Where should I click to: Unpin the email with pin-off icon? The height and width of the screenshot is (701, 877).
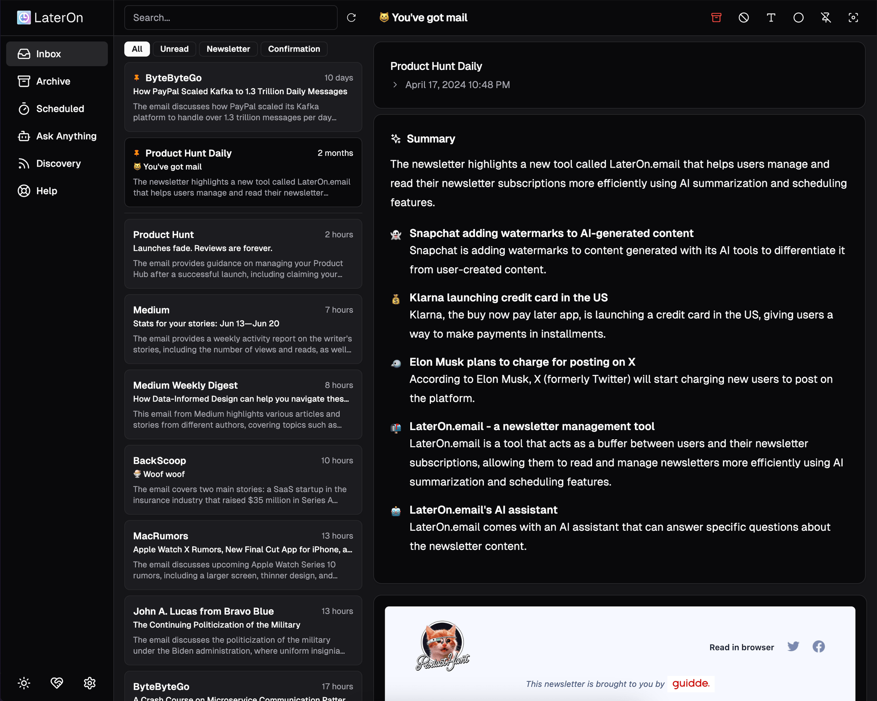click(826, 18)
